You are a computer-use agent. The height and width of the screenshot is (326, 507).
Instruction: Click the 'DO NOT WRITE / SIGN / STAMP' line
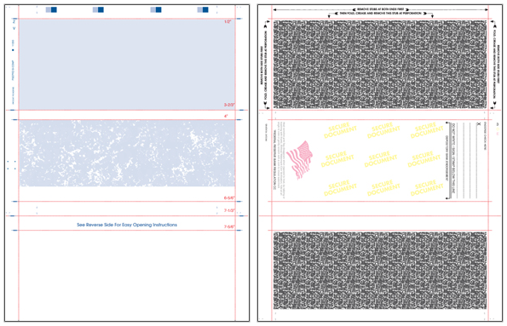[x=453, y=160]
